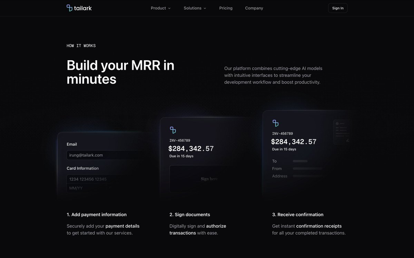The height and width of the screenshot is (258, 414).
Task: Open the Company page
Action: (x=254, y=8)
